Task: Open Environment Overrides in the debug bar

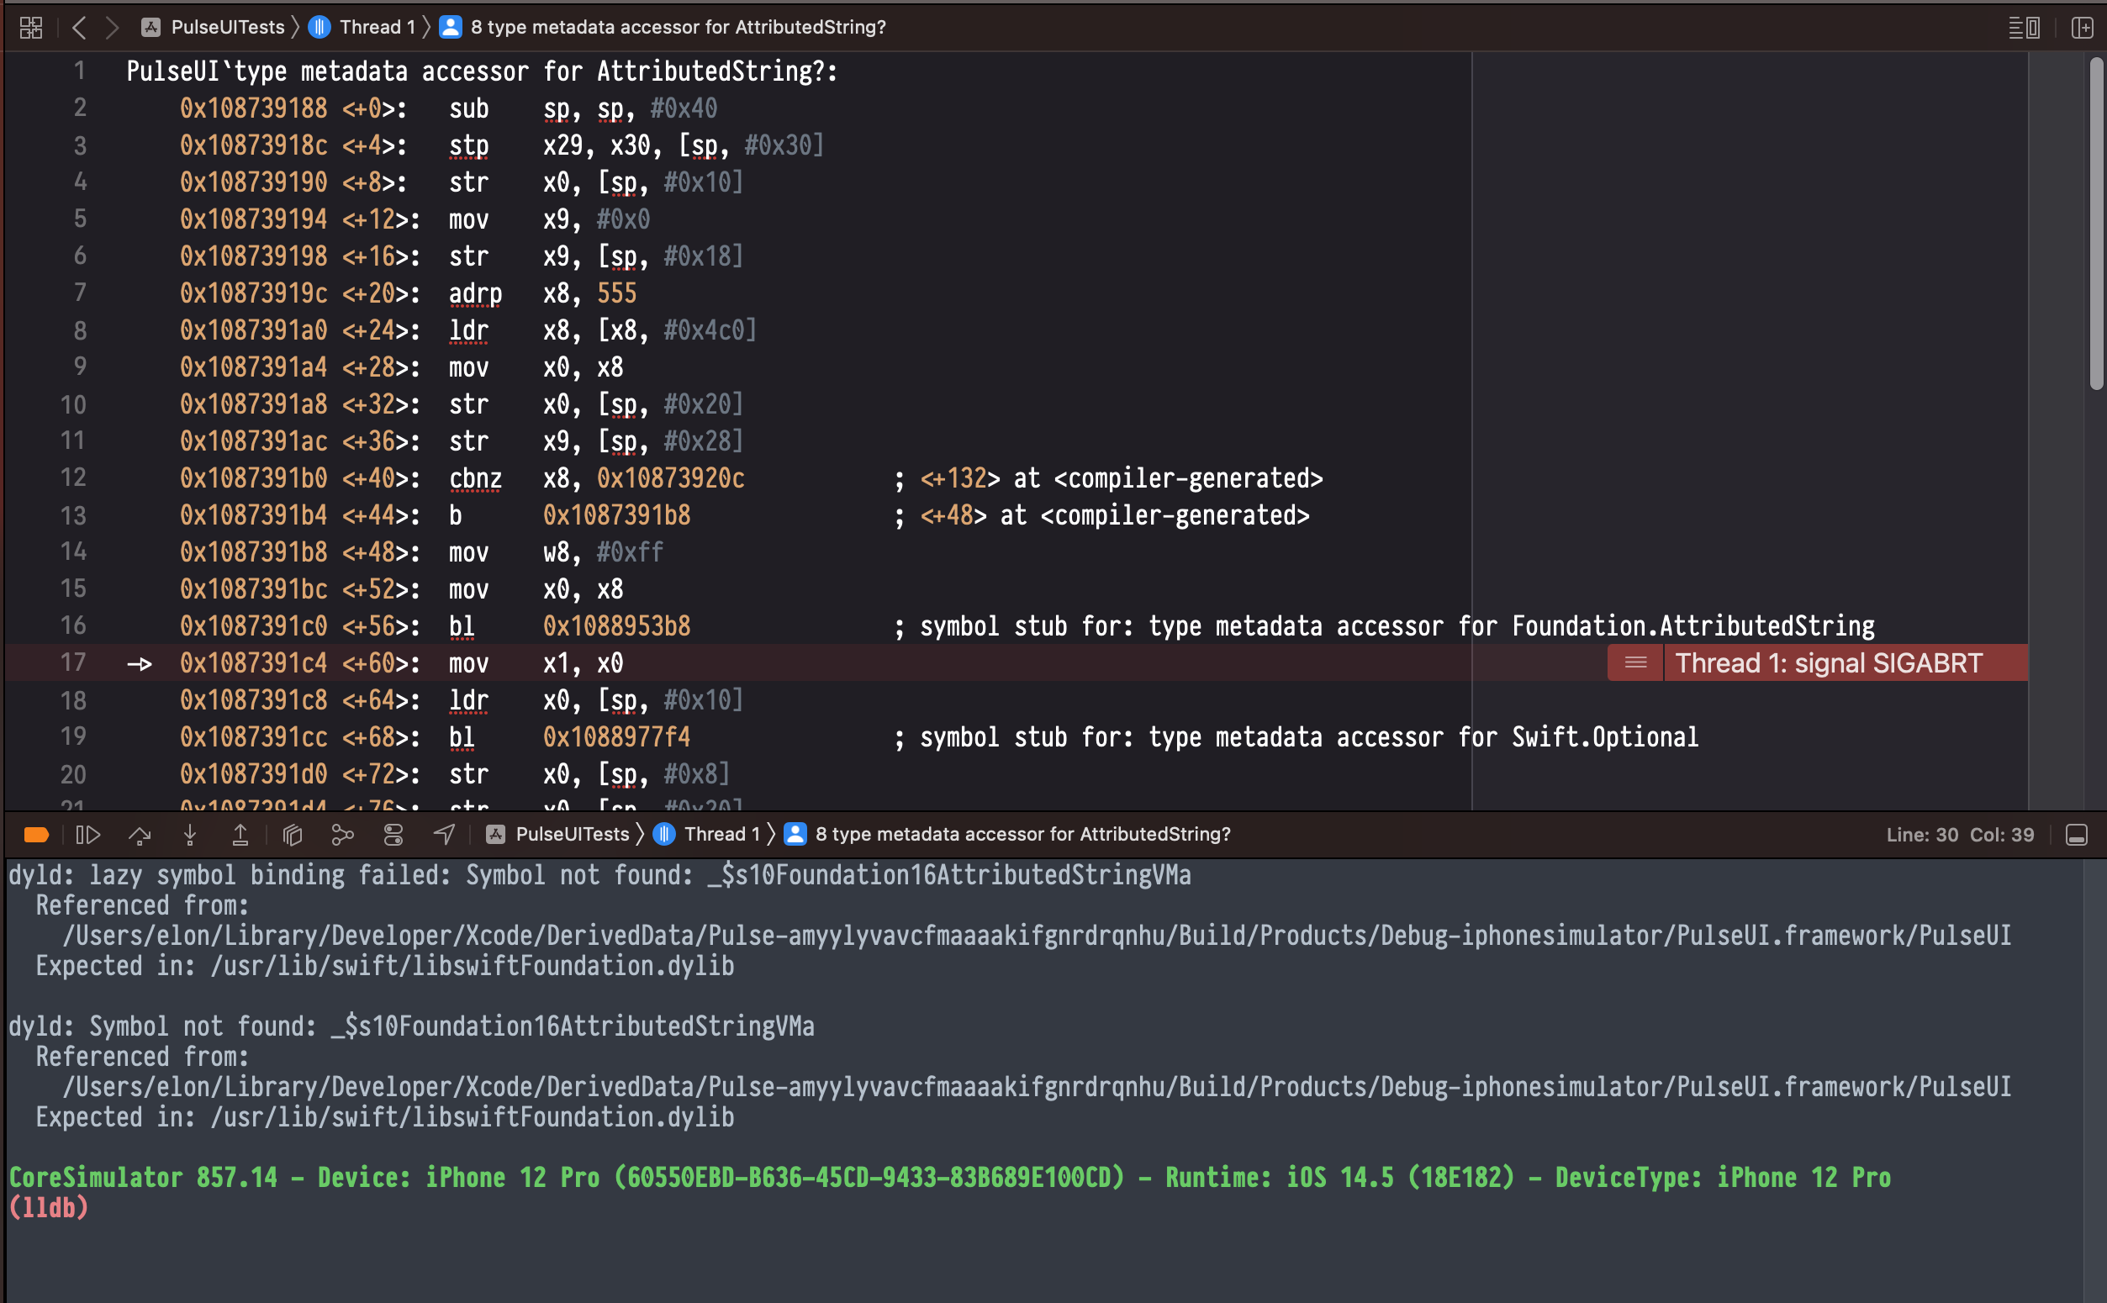Action: 393,834
